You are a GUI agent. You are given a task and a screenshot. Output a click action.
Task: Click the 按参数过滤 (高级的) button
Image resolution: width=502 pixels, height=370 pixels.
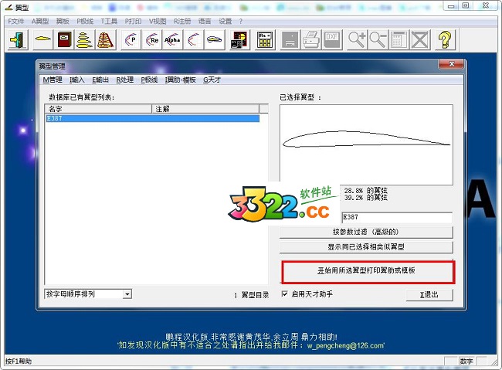coord(366,232)
